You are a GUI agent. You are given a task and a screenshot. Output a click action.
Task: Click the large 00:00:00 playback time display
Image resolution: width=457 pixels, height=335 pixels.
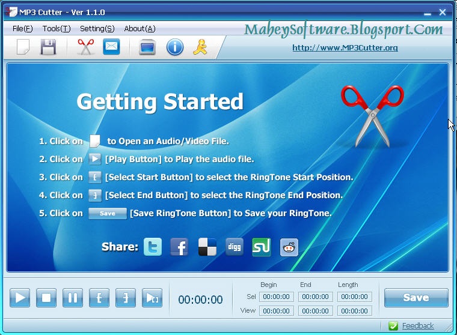coord(200,300)
